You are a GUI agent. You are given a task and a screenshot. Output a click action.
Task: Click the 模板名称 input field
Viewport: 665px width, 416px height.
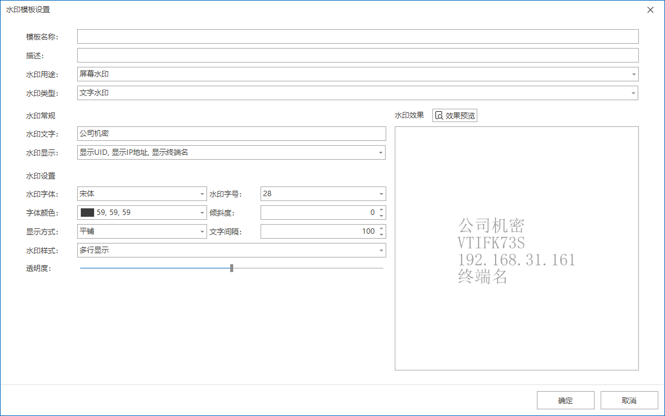[358, 36]
